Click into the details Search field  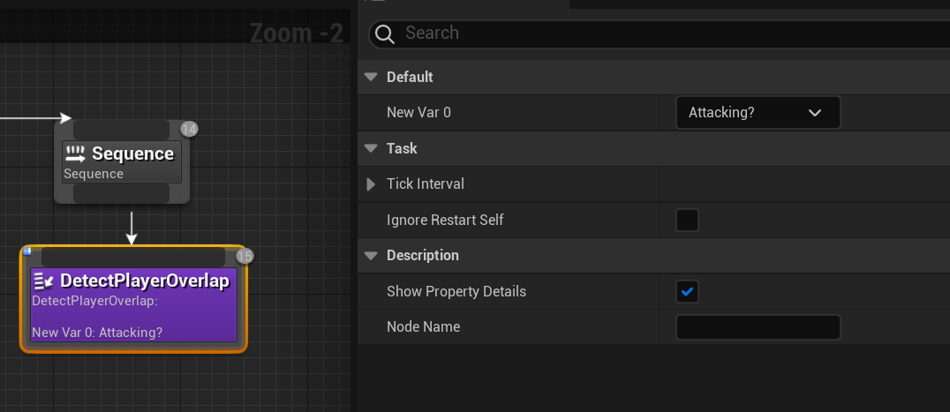click(653, 34)
